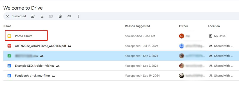Click the Owner column header

(x=183, y=26)
